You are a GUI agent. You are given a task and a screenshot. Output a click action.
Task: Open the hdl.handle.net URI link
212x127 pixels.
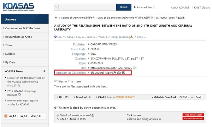click(111, 68)
